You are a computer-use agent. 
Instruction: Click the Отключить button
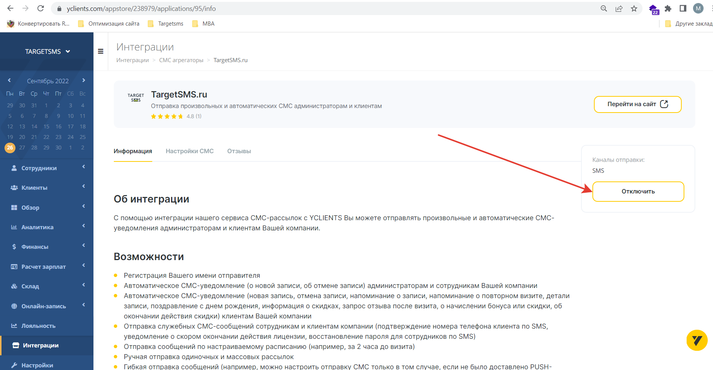(638, 191)
